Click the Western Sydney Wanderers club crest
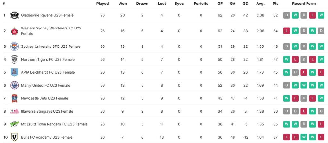The image size is (328, 143). click(x=14, y=31)
